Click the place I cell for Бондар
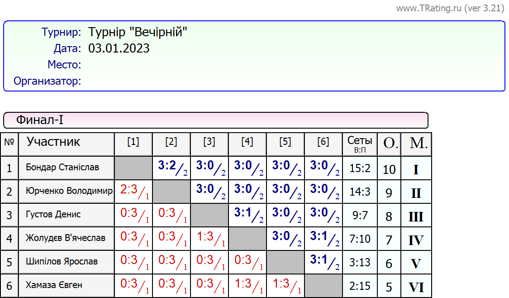The width and height of the screenshot is (509, 298). coord(416,169)
